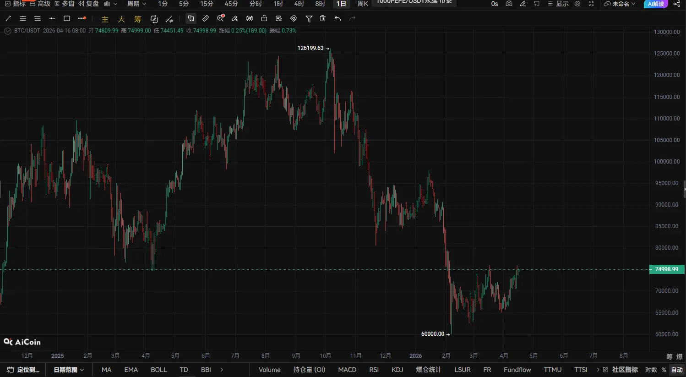Click the yellow 主 indicator button

[105, 19]
